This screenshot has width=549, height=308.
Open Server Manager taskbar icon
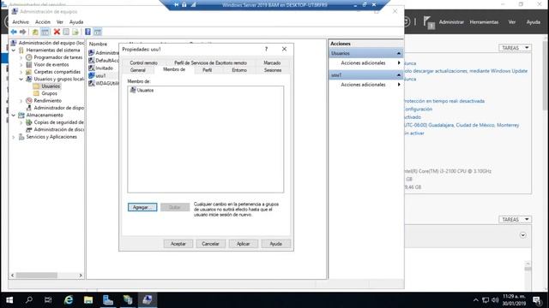click(108, 300)
